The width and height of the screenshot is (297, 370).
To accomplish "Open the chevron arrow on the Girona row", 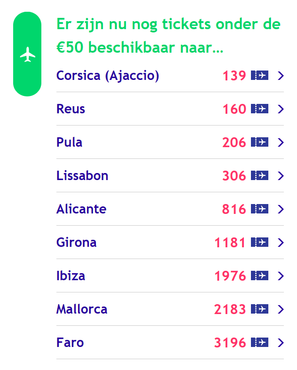I will click(x=281, y=242).
